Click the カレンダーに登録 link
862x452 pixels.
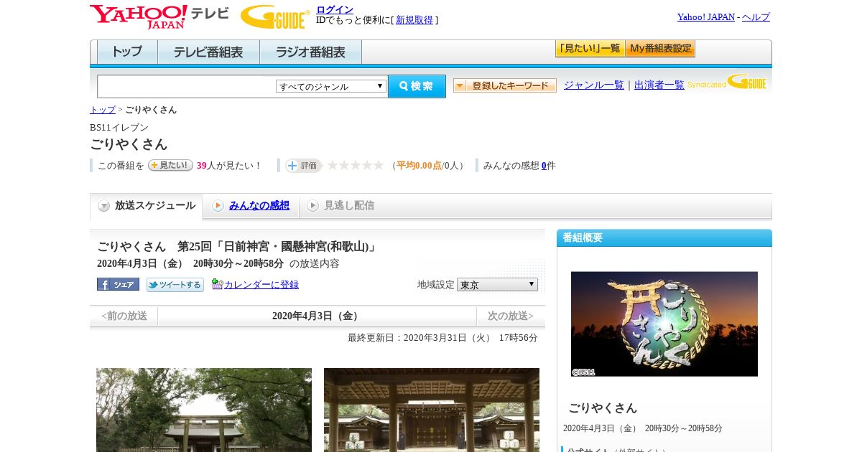[x=261, y=285]
